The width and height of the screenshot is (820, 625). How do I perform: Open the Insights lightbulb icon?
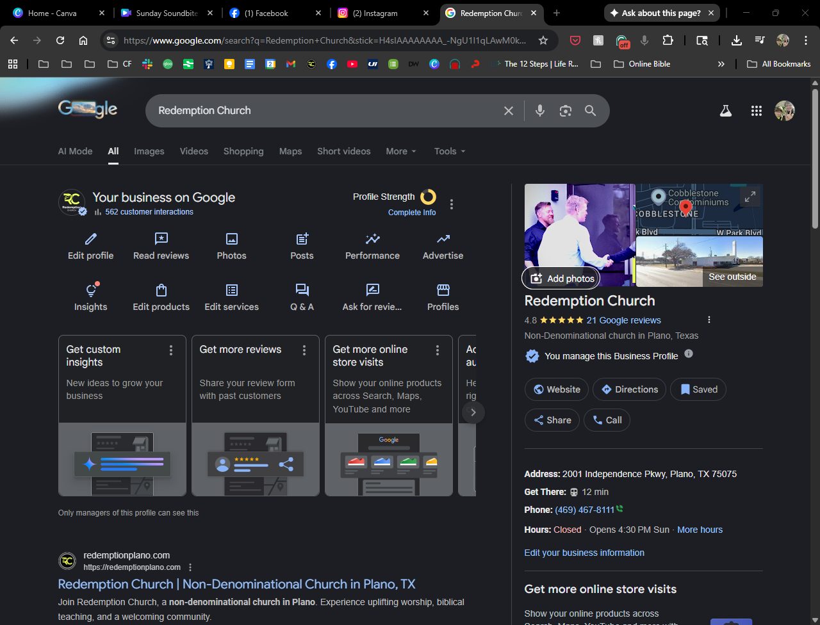click(91, 291)
